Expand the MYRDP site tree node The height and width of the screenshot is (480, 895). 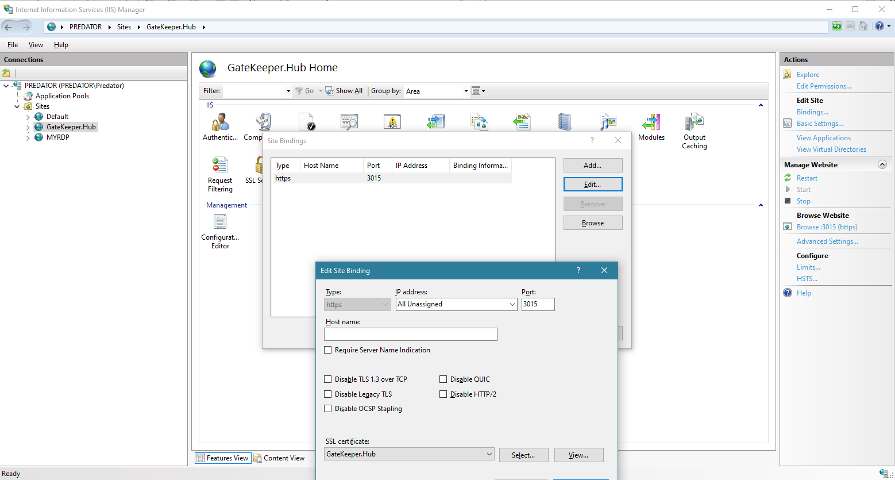click(28, 138)
